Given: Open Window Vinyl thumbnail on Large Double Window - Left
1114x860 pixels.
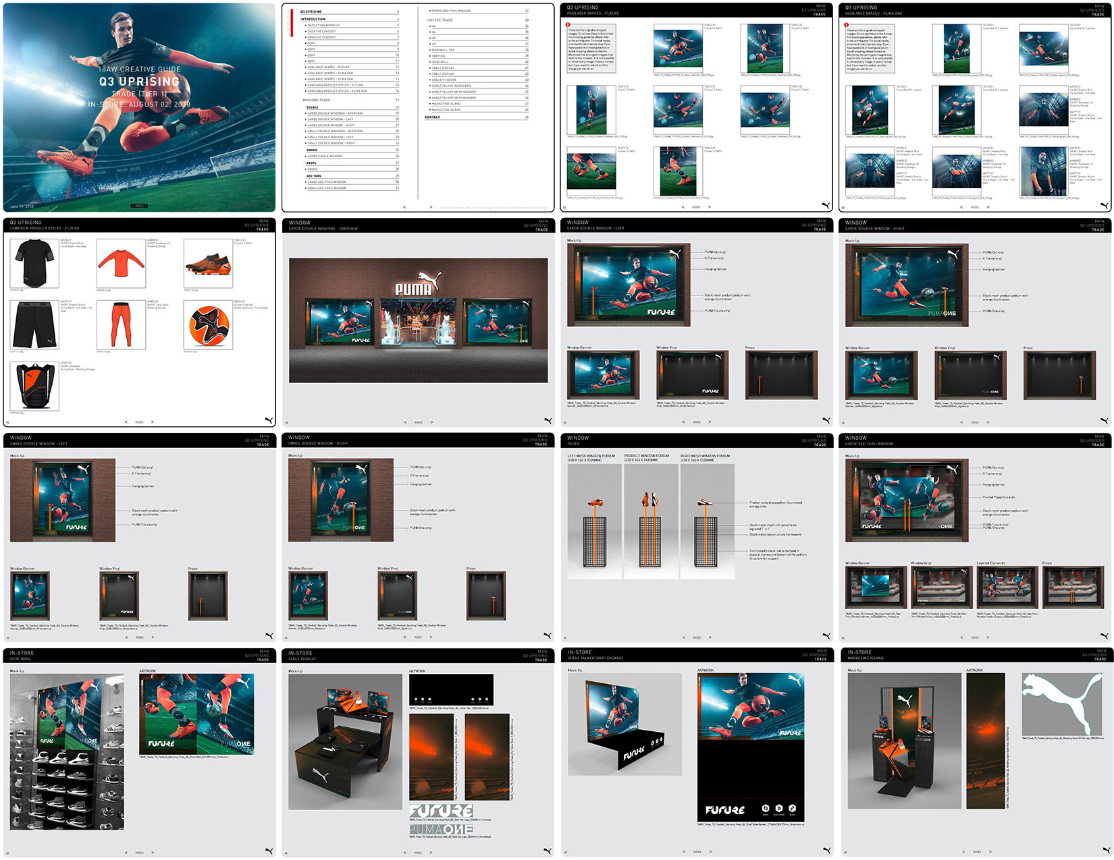Looking at the screenshot, I should pos(693,375).
